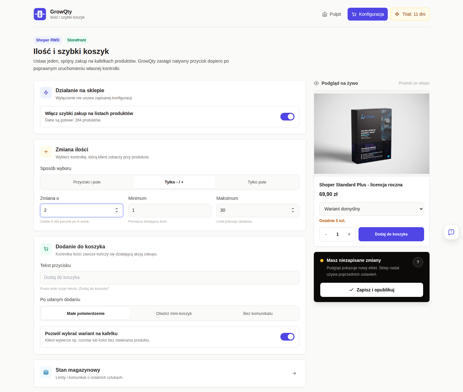Click the Shoper RWD tag
This screenshot has height=392, width=463.
click(x=48, y=40)
